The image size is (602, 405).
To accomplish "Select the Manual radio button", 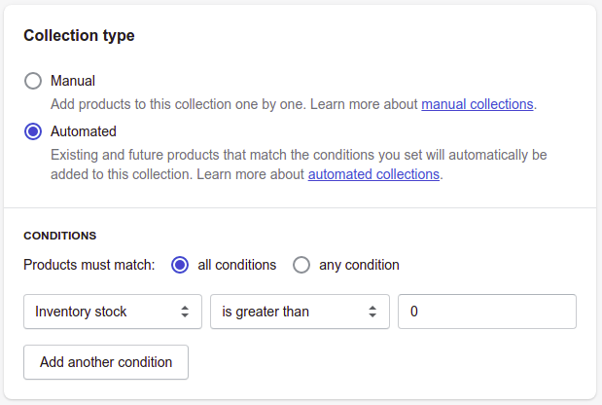I will [33, 81].
